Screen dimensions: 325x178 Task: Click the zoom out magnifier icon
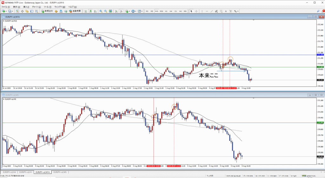tap(105, 11)
